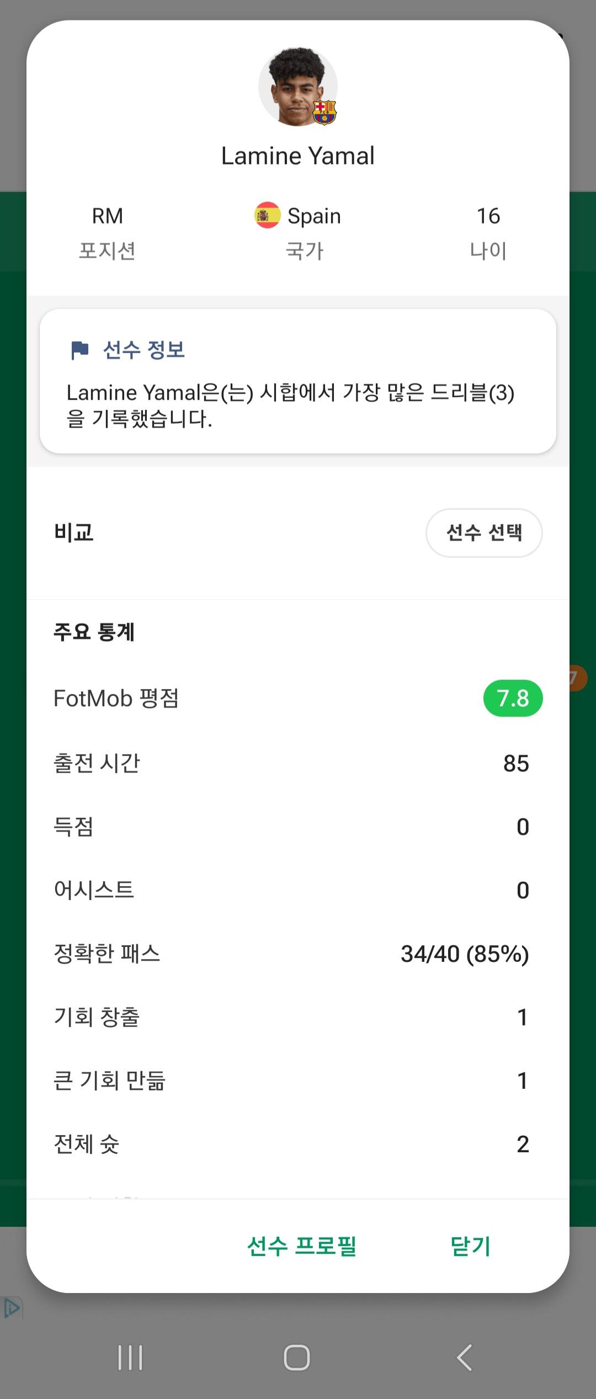Tap the Spain flag icon
The height and width of the screenshot is (1399, 596).
click(x=267, y=215)
